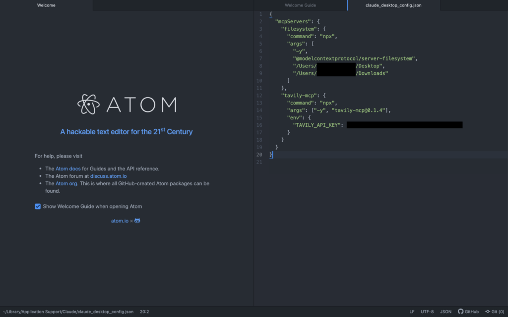Click the /Downloads path on line 9
The image size is (508, 317).
point(372,73)
